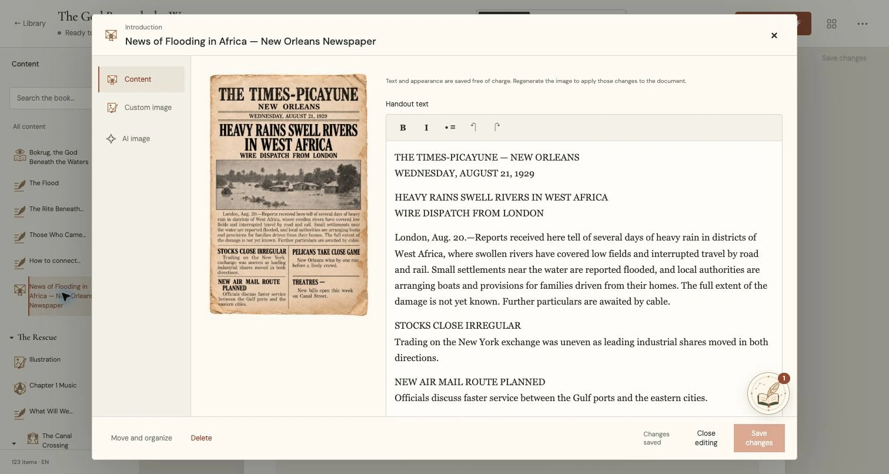Click the redo arrow in editor toolbar
This screenshot has height=474, width=889.
[x=497, y=128]
